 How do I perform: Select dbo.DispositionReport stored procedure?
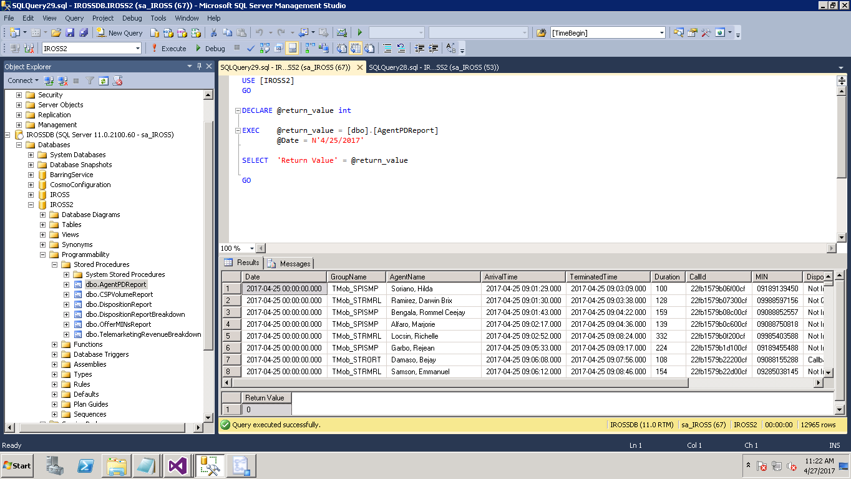[119, 304]
